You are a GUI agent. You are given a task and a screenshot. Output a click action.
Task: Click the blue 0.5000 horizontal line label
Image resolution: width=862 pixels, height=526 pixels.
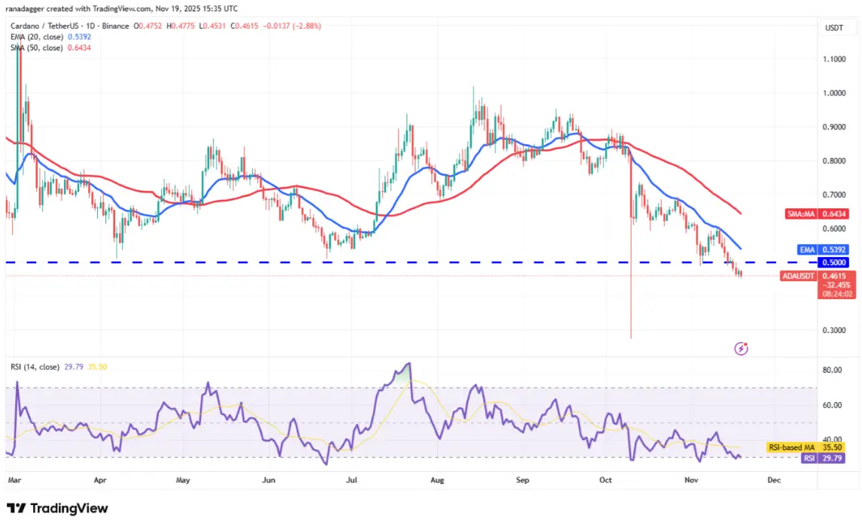(x=833, y=262)
